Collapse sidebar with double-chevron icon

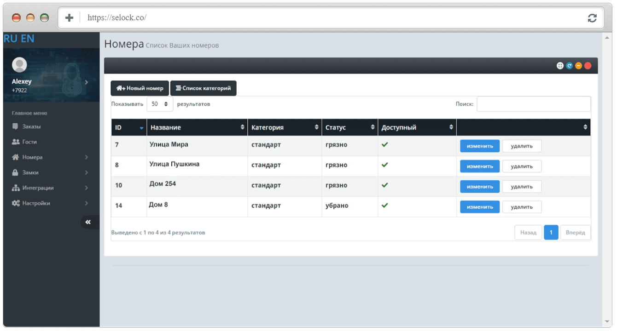(88, 222)
